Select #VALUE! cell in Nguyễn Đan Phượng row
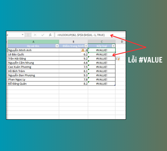Screen dimensions: 167x151 102,75
